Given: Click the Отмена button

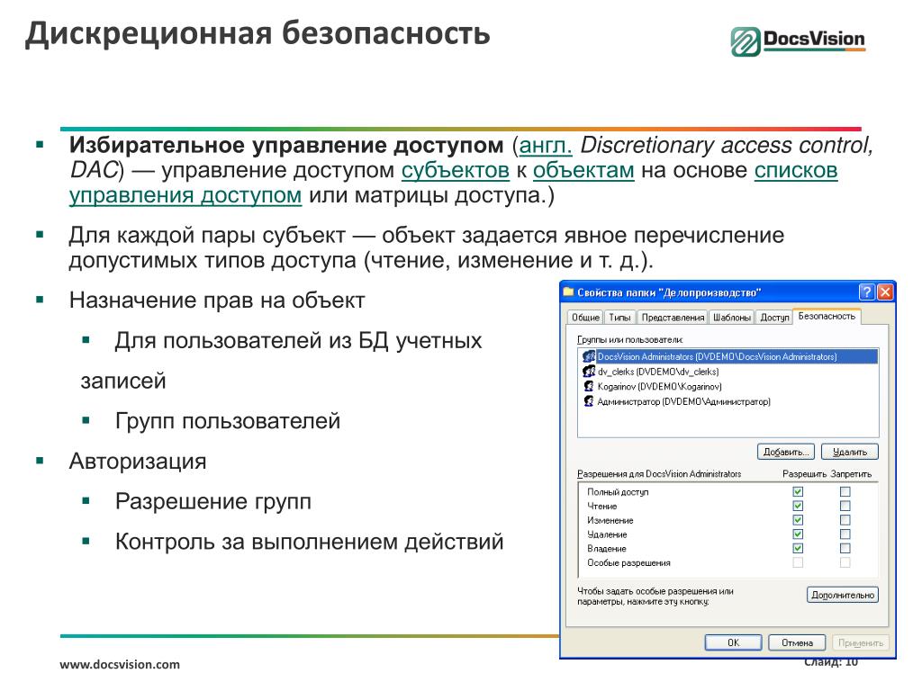Looking at the screenshot, I should [x=797, y=642].
